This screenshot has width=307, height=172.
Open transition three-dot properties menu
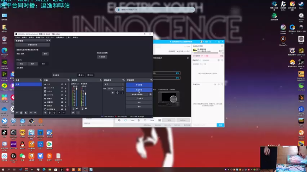[x=122, y=92]
